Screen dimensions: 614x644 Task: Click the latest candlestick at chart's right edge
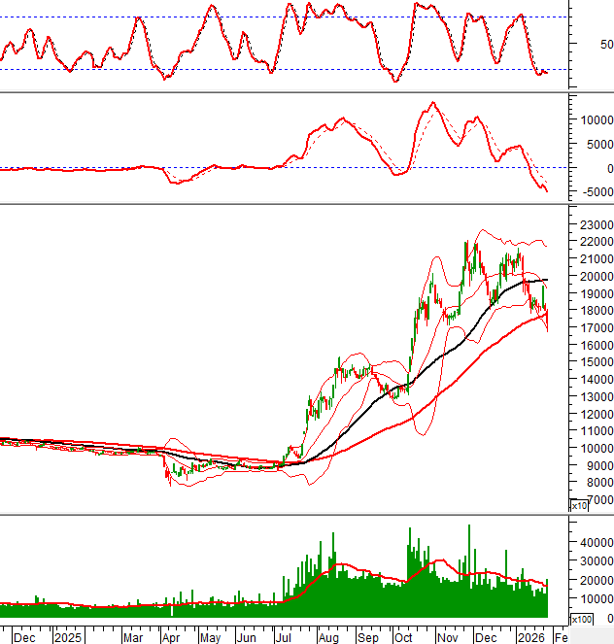coord(547,319)
